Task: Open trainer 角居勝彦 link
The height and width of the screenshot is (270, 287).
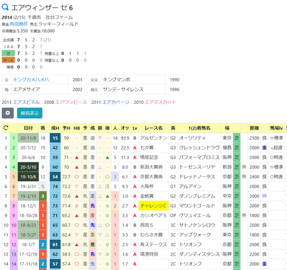Action: pyautogui.click(x=19, y=24)
